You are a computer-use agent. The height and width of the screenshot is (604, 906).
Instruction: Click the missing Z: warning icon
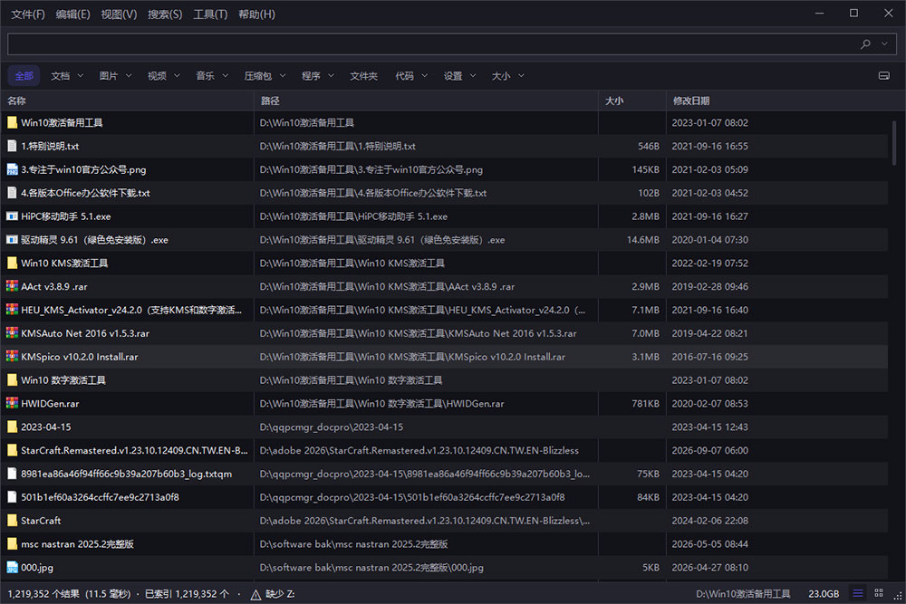click(255, 594)
